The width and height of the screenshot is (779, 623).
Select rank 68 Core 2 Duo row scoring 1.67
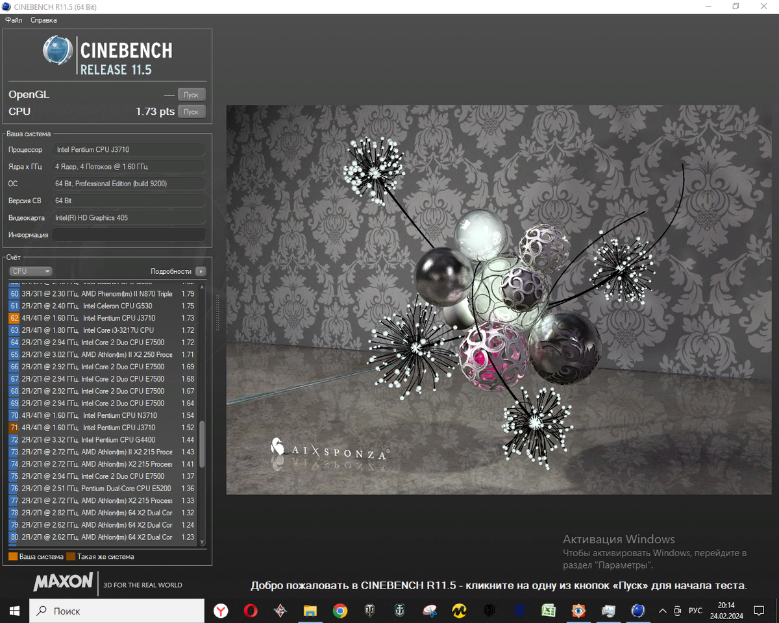tap(103, 391)
